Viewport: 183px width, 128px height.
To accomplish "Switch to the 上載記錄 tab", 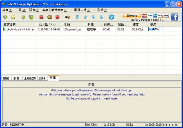I will pos(30,78).
